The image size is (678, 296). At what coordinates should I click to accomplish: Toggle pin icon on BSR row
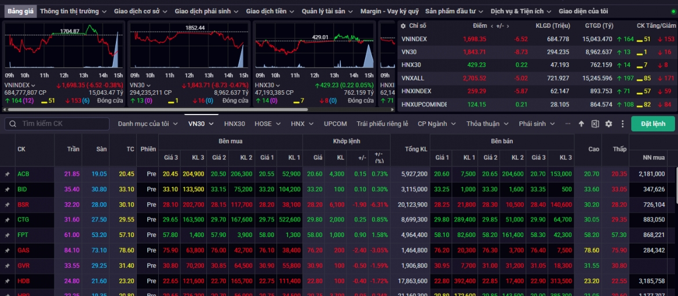pos(7,205)
